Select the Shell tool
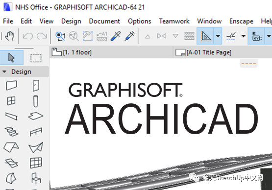 36,147
